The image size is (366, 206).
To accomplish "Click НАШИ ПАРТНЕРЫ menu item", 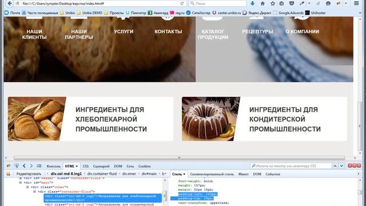I will coord(79,34).
